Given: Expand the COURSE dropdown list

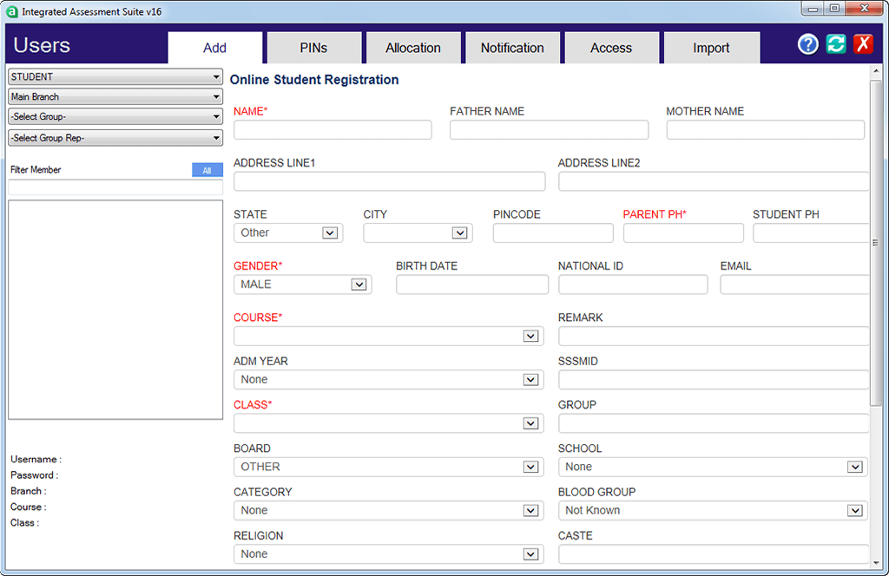Looking at the screenshot, I should coord(388,336).
